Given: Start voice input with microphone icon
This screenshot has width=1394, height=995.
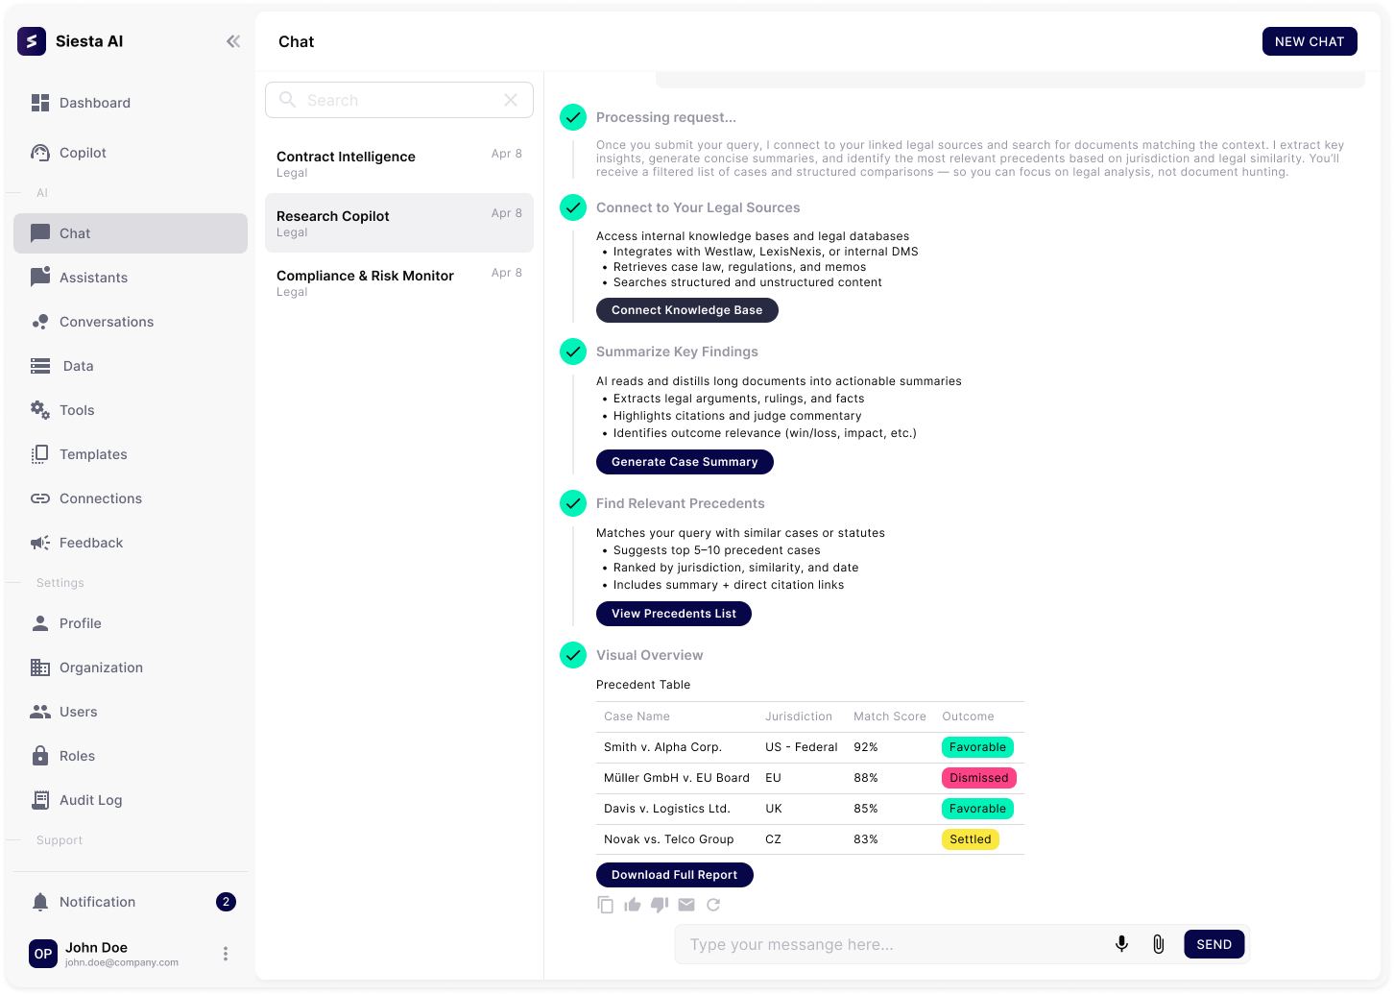Looking at the screenshot, I should tap(1121, 944).
